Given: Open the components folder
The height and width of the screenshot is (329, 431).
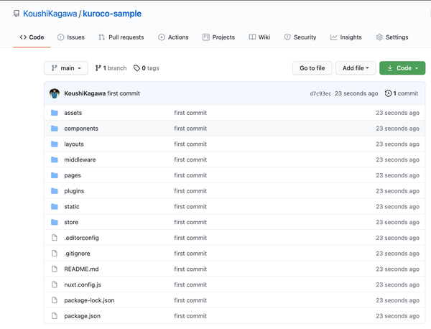Looking at the screenshot, I should click(81, 129).
